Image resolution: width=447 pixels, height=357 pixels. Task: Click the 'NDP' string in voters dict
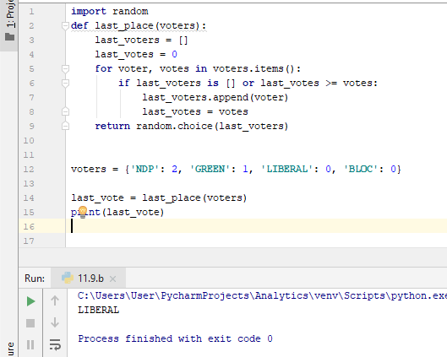(144, 169)
